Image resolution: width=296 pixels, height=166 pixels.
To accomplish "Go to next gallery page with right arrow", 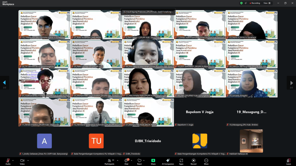I will (291, 83).
